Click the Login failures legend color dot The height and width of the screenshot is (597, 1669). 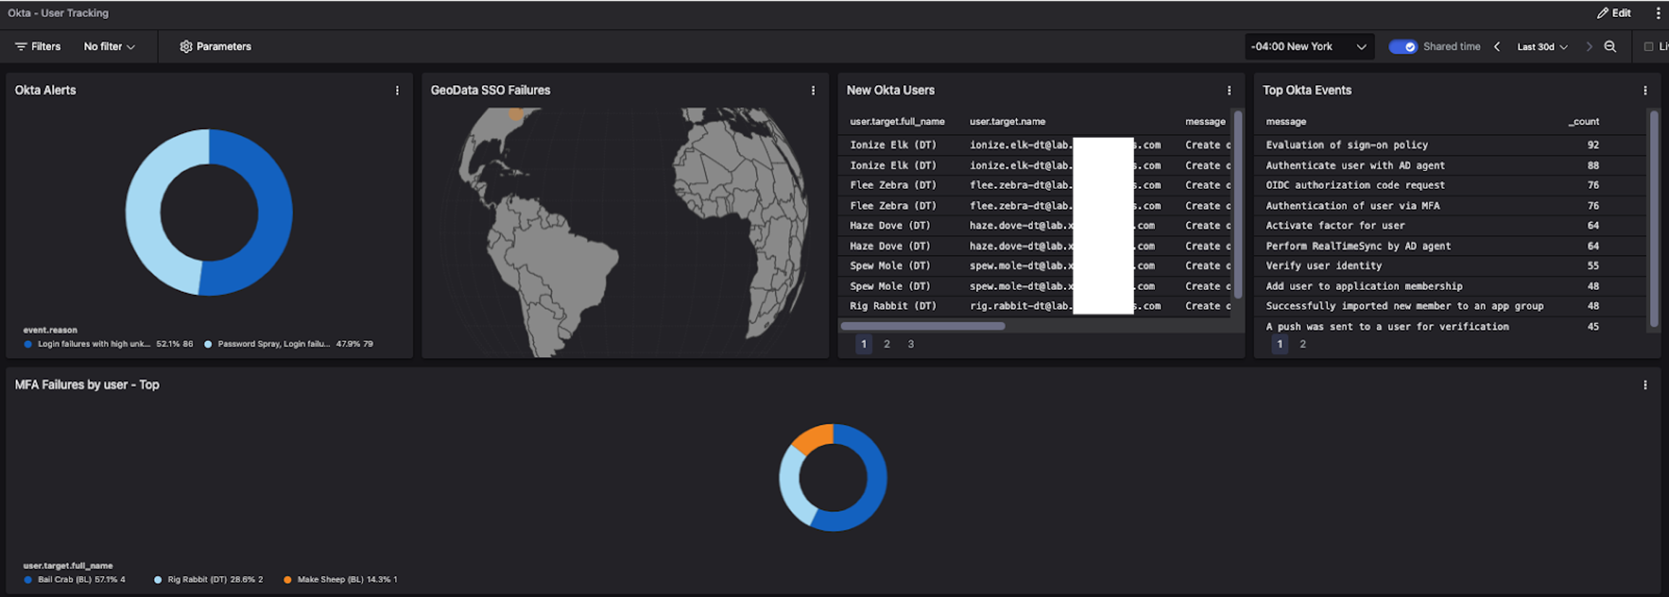(28, 344)
